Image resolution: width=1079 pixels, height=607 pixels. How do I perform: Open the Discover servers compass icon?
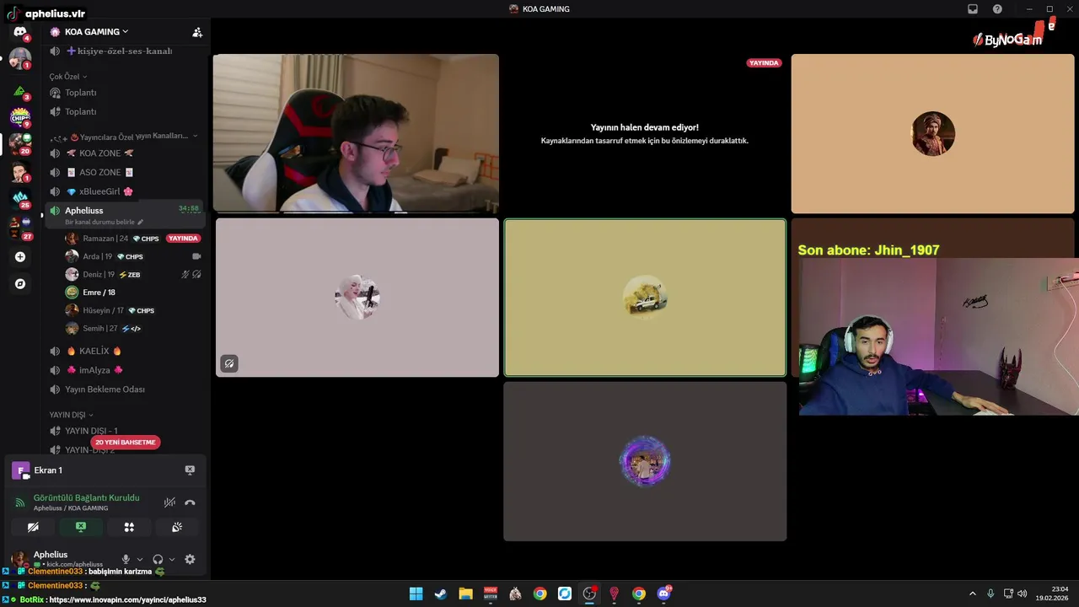point(20,284)
